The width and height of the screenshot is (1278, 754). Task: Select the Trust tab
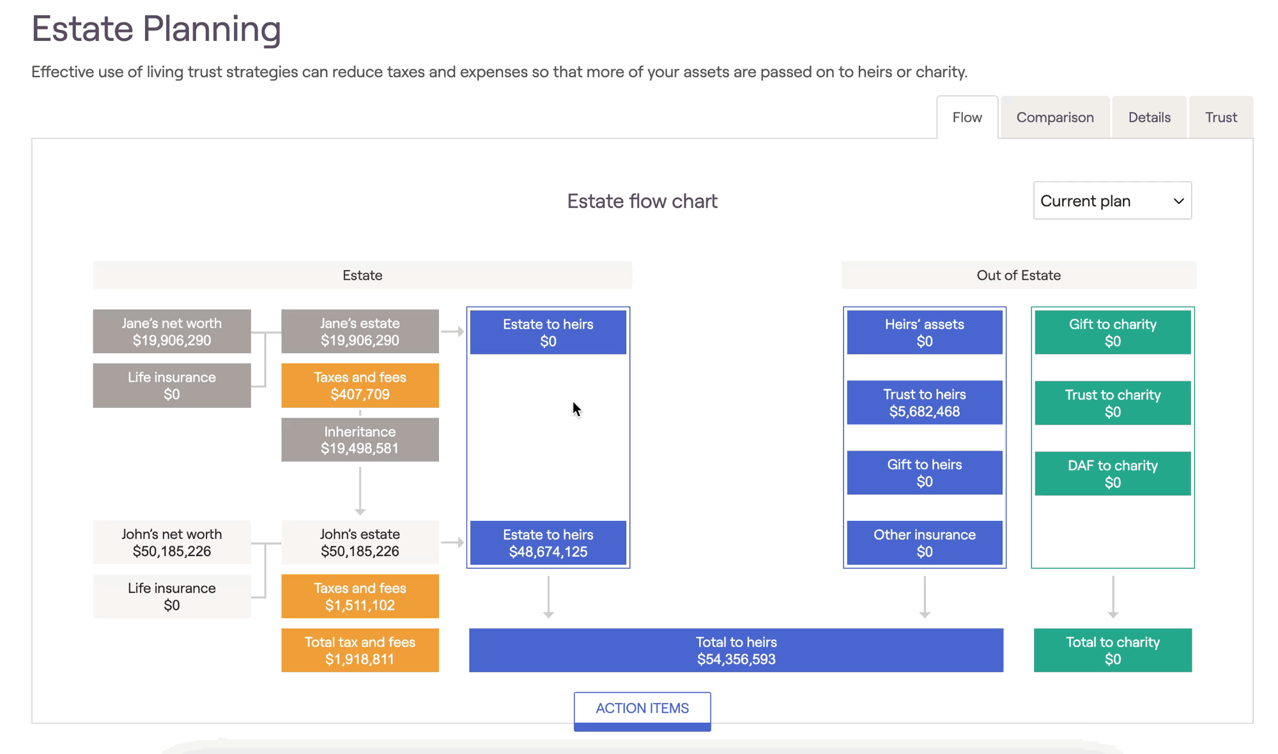coord(1220,117)
